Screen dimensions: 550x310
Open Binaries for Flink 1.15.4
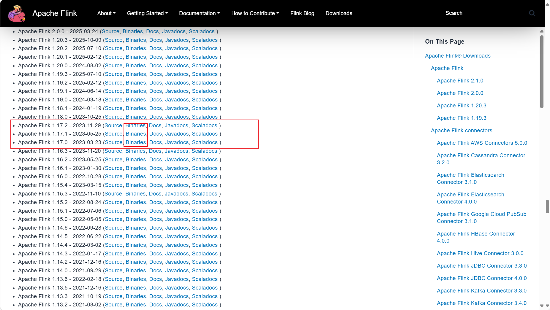(x=136, y=185)
